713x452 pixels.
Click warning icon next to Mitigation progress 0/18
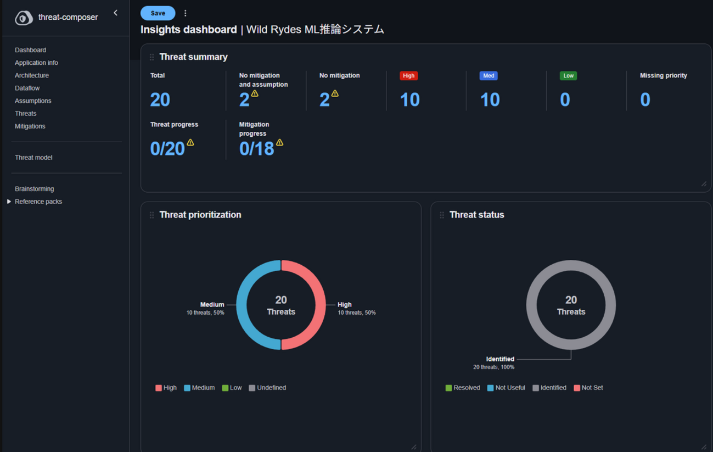(280, 142)
